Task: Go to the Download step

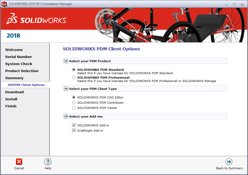Action: (x=14, y=92)
